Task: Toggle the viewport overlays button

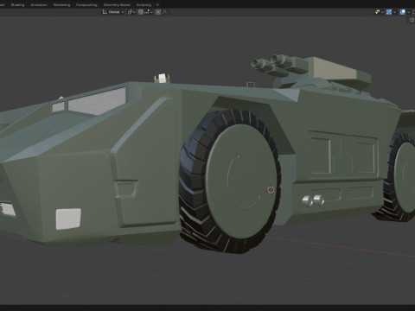Action: tap(403, 12)
